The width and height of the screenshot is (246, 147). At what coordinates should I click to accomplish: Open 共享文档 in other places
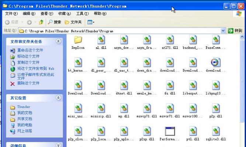pyautogui.click(x=25, y=119)
